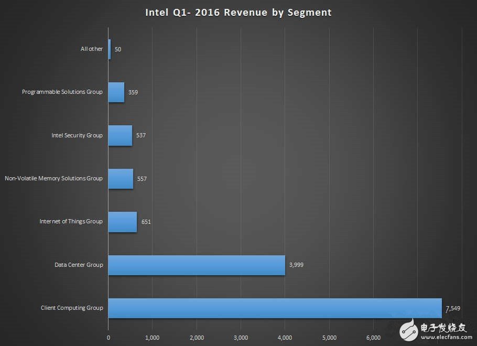This screenshot has width=477, height=346.
Task: Click the 3,999 data label
Action: (x=296, y=265)
